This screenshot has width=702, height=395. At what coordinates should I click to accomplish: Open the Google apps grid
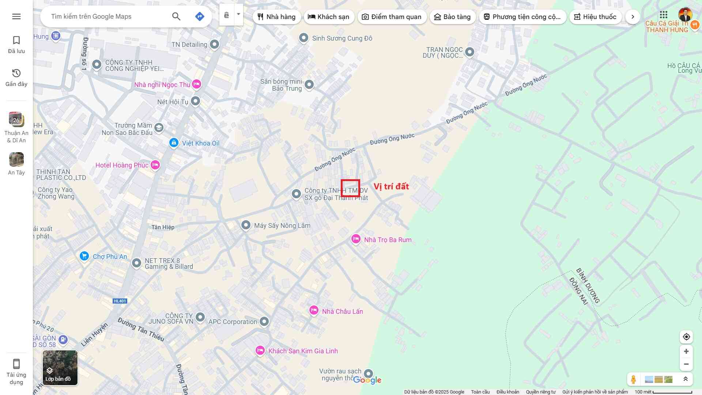[x=664, y=15]
